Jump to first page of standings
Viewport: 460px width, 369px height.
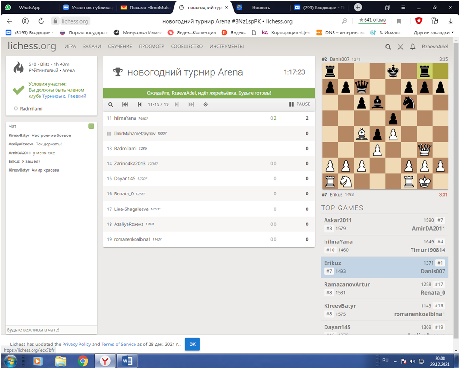point(125,104)
